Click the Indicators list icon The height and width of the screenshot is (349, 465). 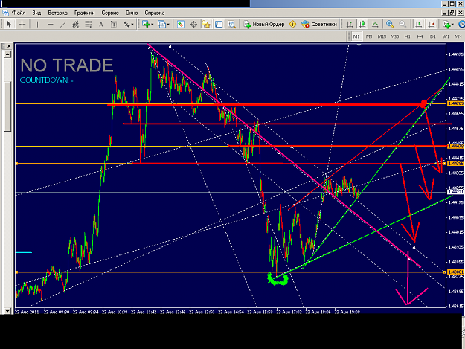(x=446, y=25)
